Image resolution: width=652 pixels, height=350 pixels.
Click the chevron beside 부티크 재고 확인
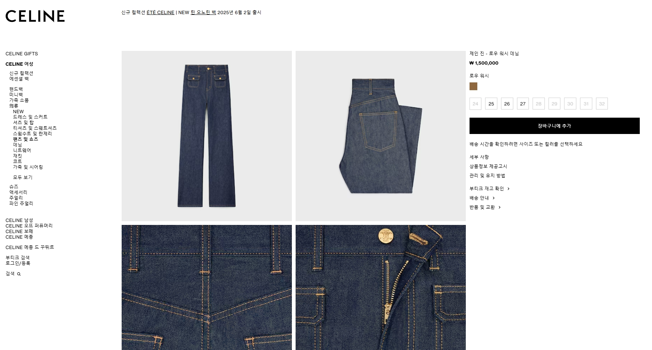[x=508, y=189]
